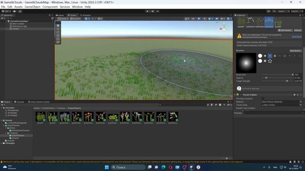The height and width of the screenshot is (171, 305).
Task: Open the File menu
Action: coord(3,7)
